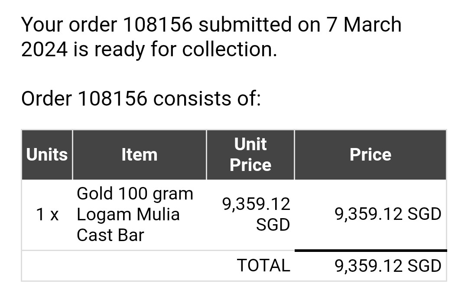Click the SGD currency under unit price

tap(273, 225)
